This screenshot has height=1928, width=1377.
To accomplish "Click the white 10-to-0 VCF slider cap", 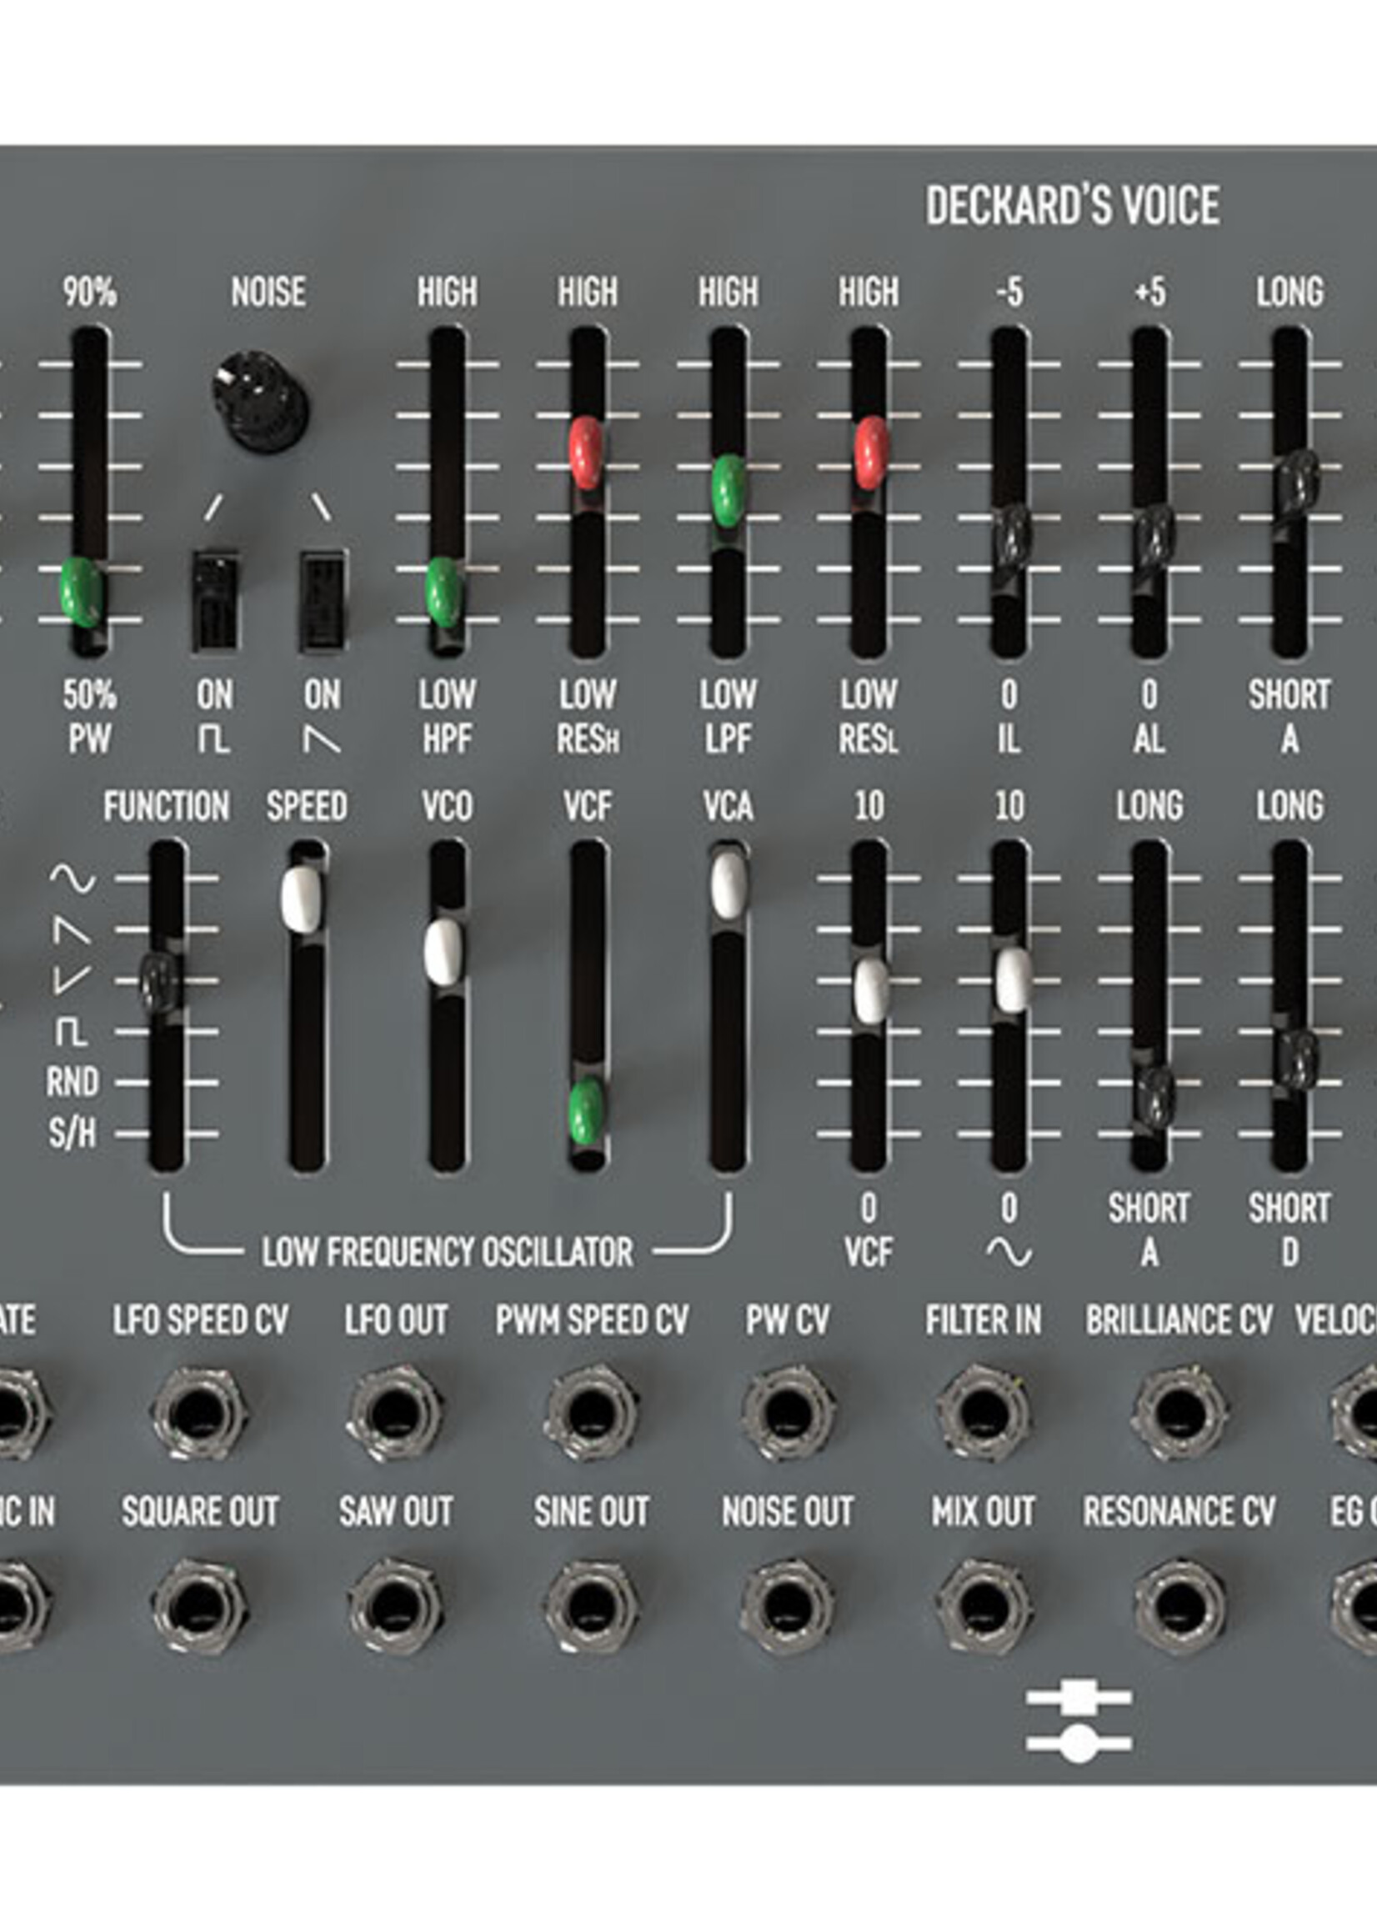I will pyautogui.click(x=871, y=990).
